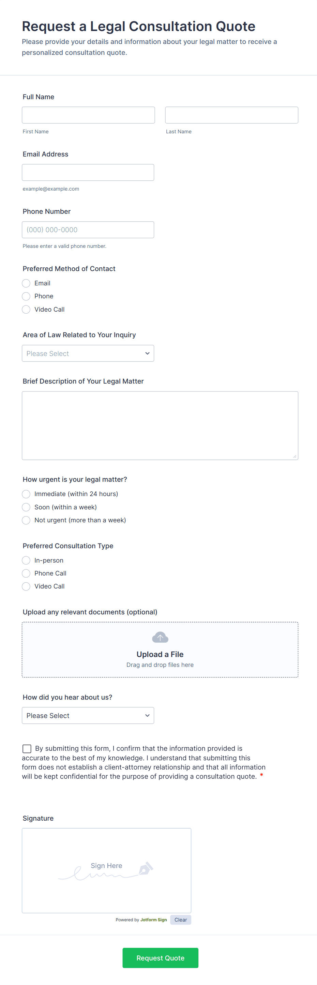
Task: Select Soon (within a week) option
Action: click(x=26, y=507)
